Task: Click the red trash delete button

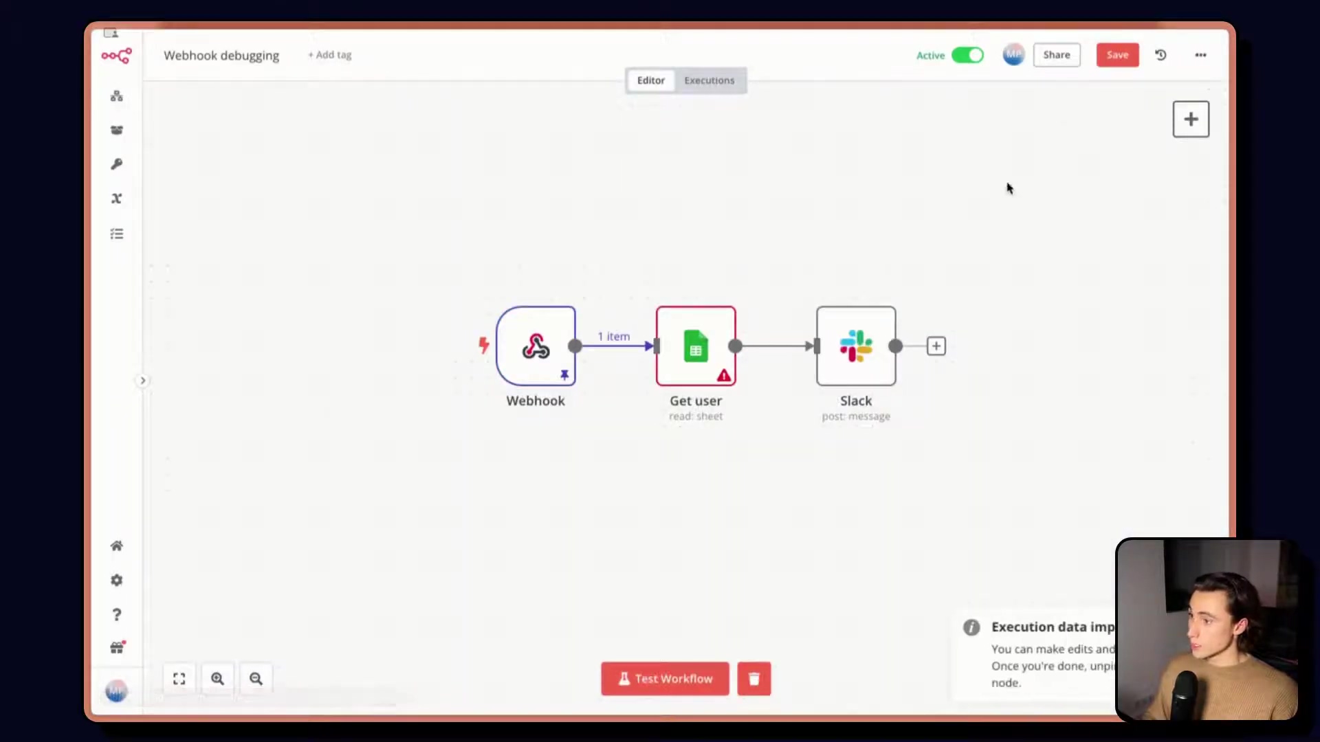Action: pos(754,679)
